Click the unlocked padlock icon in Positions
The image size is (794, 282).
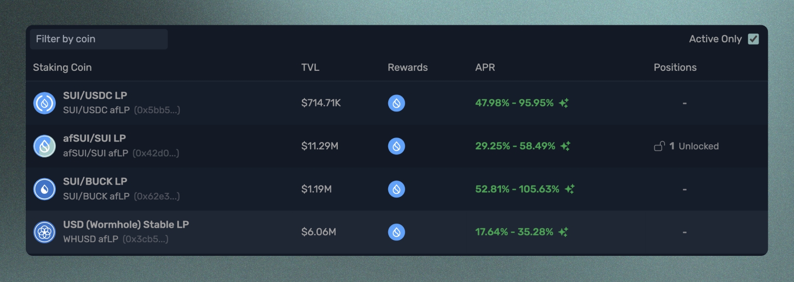tap(659, 146)
